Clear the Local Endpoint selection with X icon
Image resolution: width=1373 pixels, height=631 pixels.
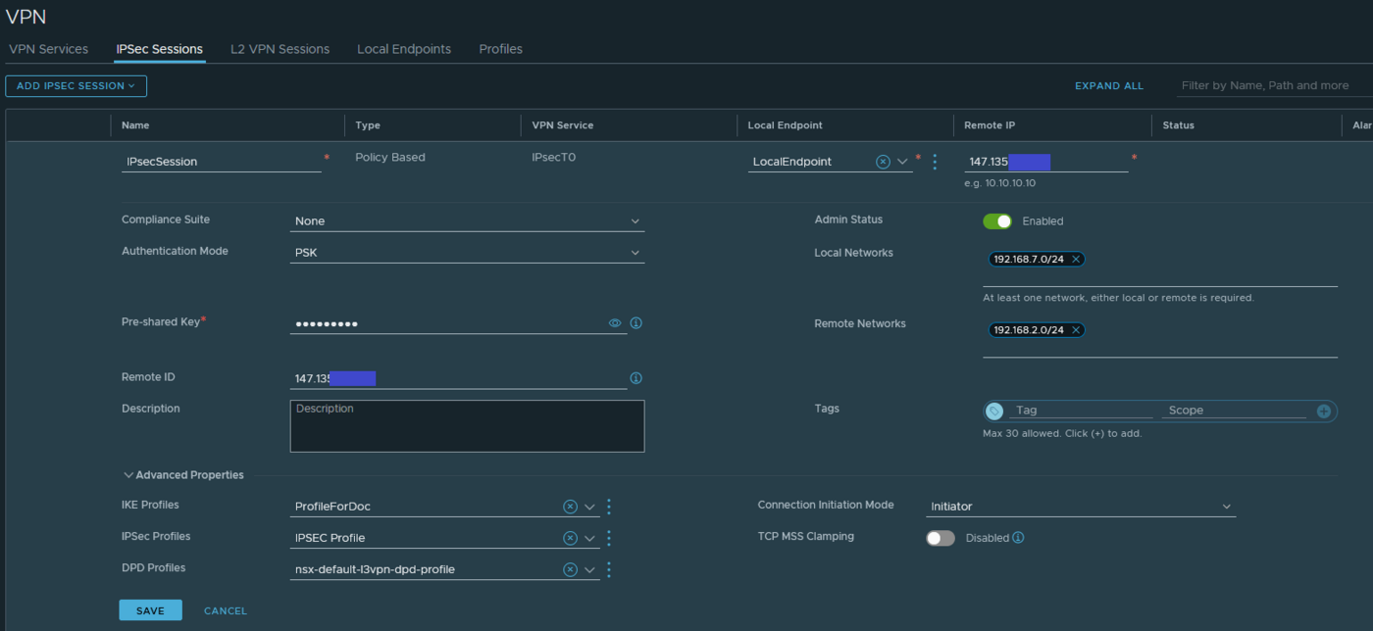pyautogui.click(x=883, y=162)
